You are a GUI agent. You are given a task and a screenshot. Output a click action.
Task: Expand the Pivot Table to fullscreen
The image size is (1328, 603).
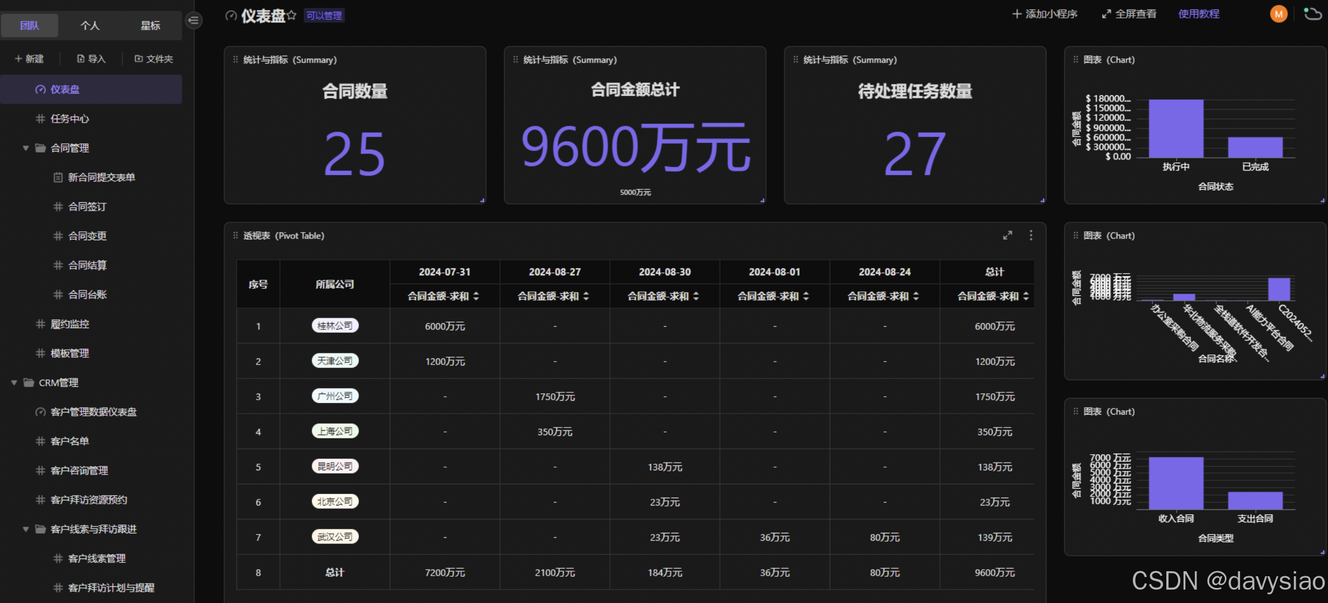click(1007, 235)
